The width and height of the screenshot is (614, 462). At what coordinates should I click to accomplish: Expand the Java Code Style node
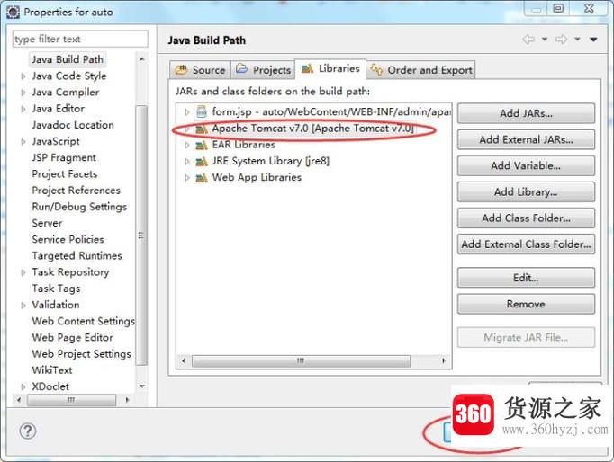23,76
